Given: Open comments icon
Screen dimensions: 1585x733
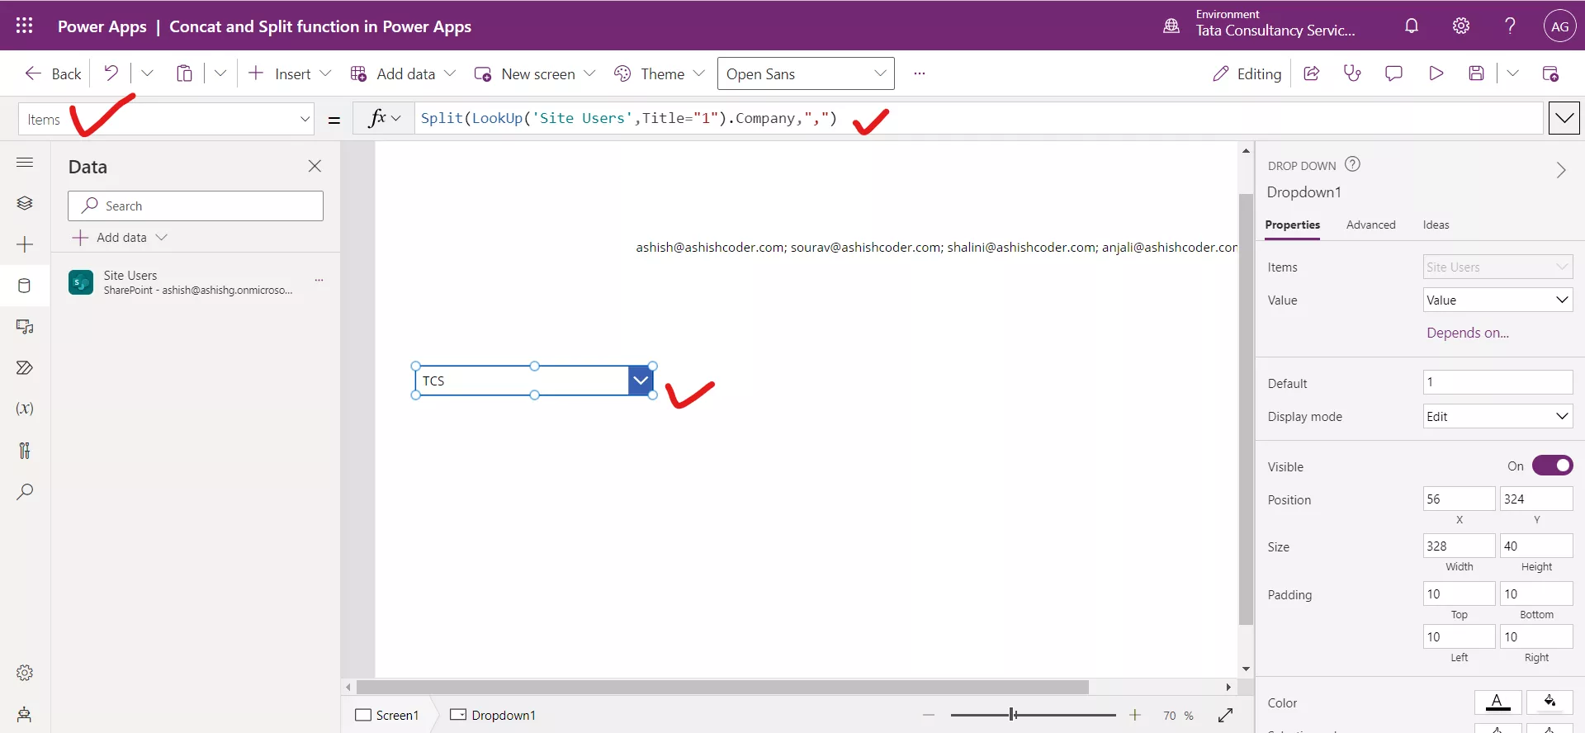Looking at the screenshot, I should click(x=1393, y=73).
